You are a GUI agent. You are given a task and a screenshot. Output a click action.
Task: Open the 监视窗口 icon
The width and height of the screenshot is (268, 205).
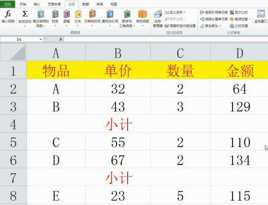[x=261, y=14]
